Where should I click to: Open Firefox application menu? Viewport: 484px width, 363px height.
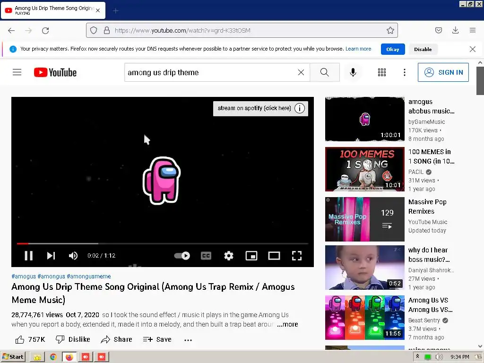click(473, 30)
